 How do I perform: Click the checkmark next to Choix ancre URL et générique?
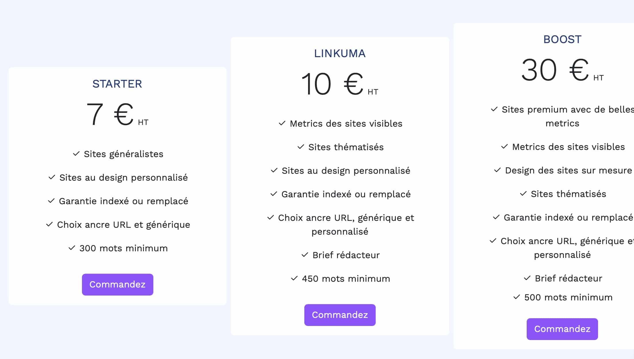(49, 225)
